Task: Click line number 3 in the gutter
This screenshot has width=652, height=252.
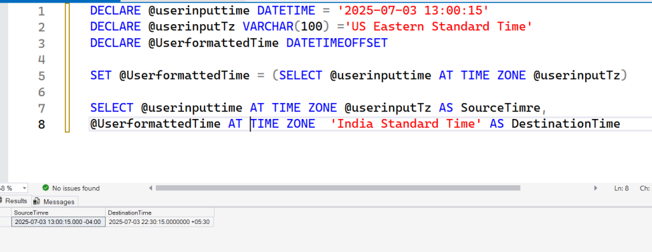Action: coord(41,43)
